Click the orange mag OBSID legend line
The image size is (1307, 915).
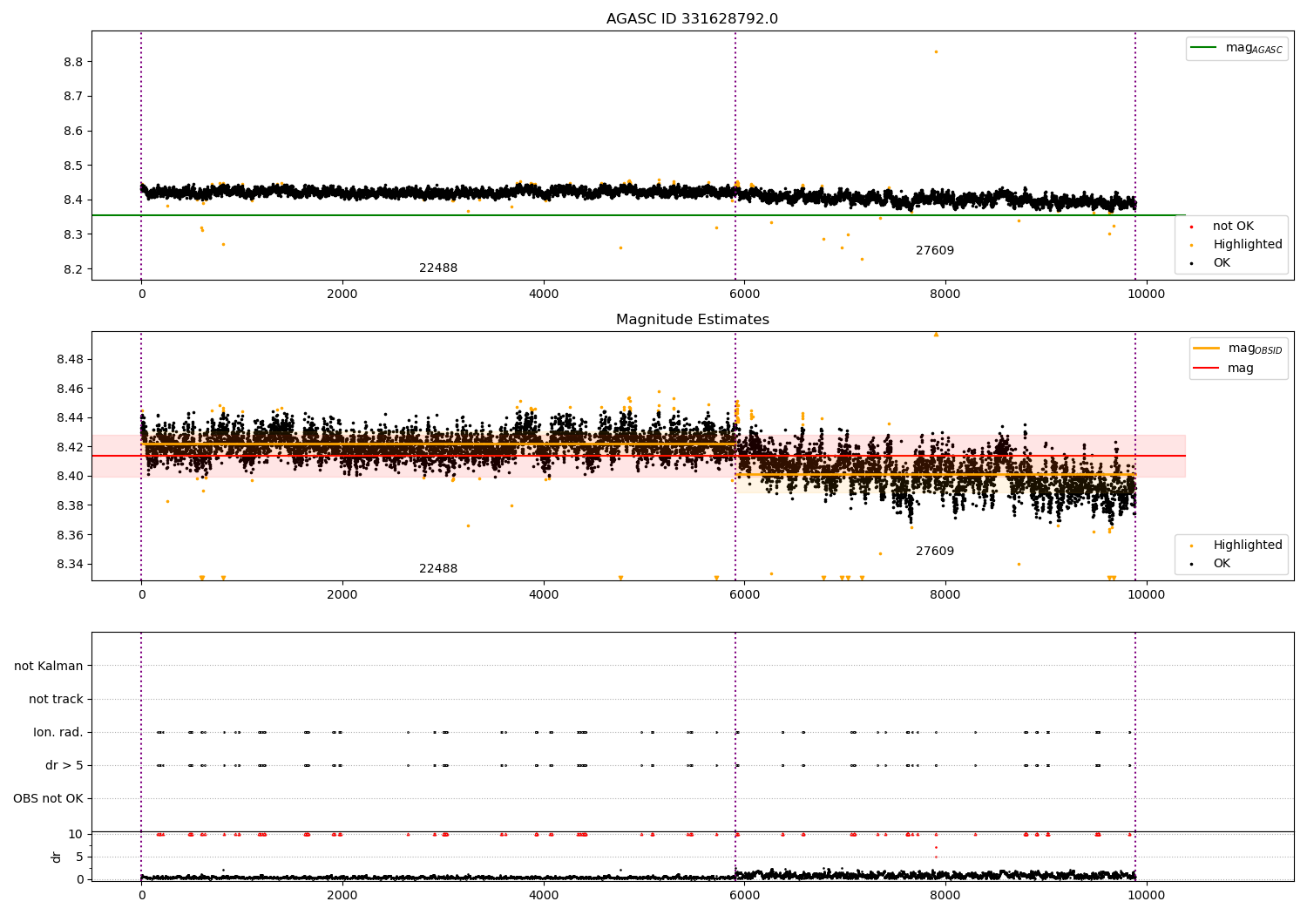click(x=1207, y=349)
